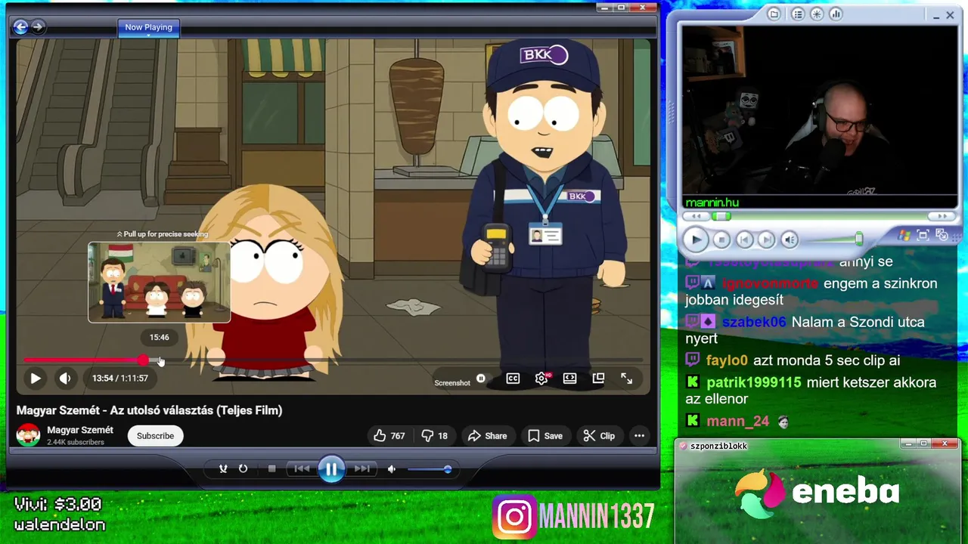Image resolution: width=968 pixels, height=544 pixels.
Task: Click the Clip scissors button
Action: (x=599, y=436)
